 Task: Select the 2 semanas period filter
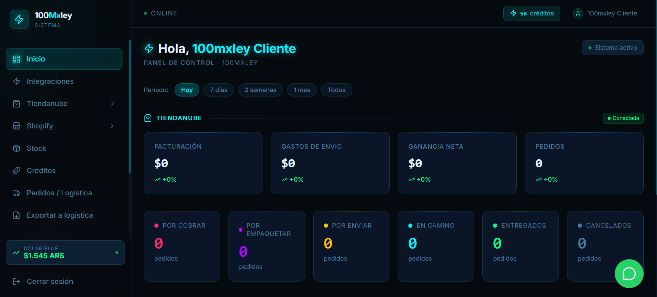point(260,90)
